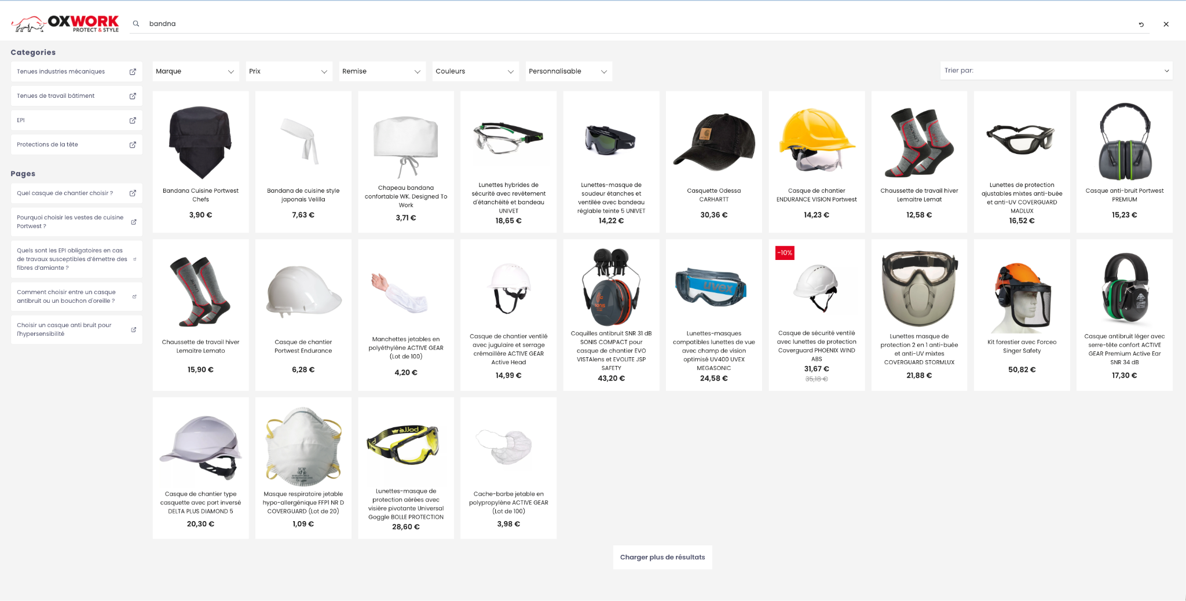Open the Casque de chantier ventilé Active Head image

click(x=508, y=288)
